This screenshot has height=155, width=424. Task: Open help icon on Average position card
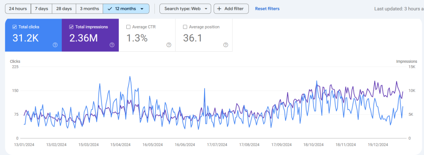tap(226, 45)
